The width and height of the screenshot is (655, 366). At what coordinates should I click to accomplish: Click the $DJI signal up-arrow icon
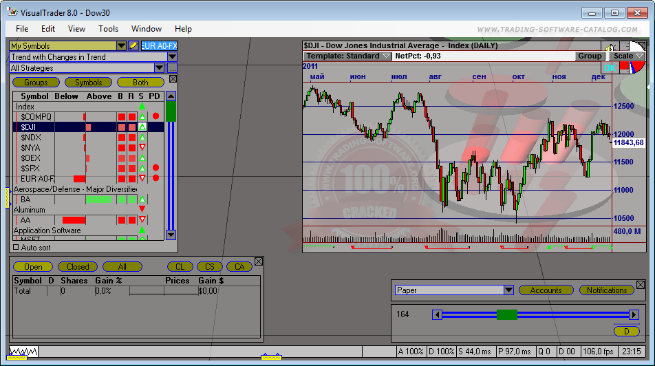click(x=142, y=127)
